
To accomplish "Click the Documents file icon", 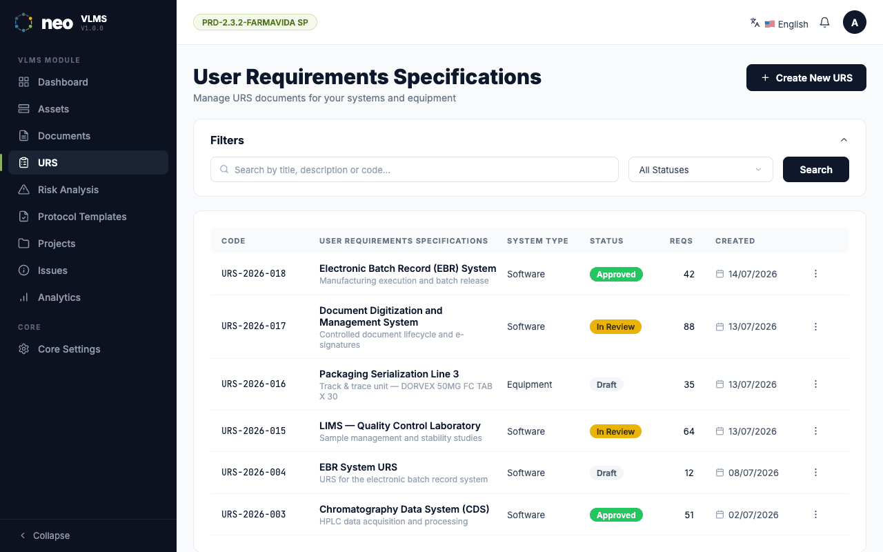I will 24,136.
